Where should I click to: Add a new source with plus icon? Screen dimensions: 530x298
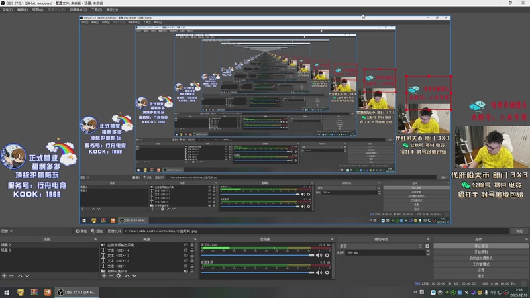pos(104,276)
